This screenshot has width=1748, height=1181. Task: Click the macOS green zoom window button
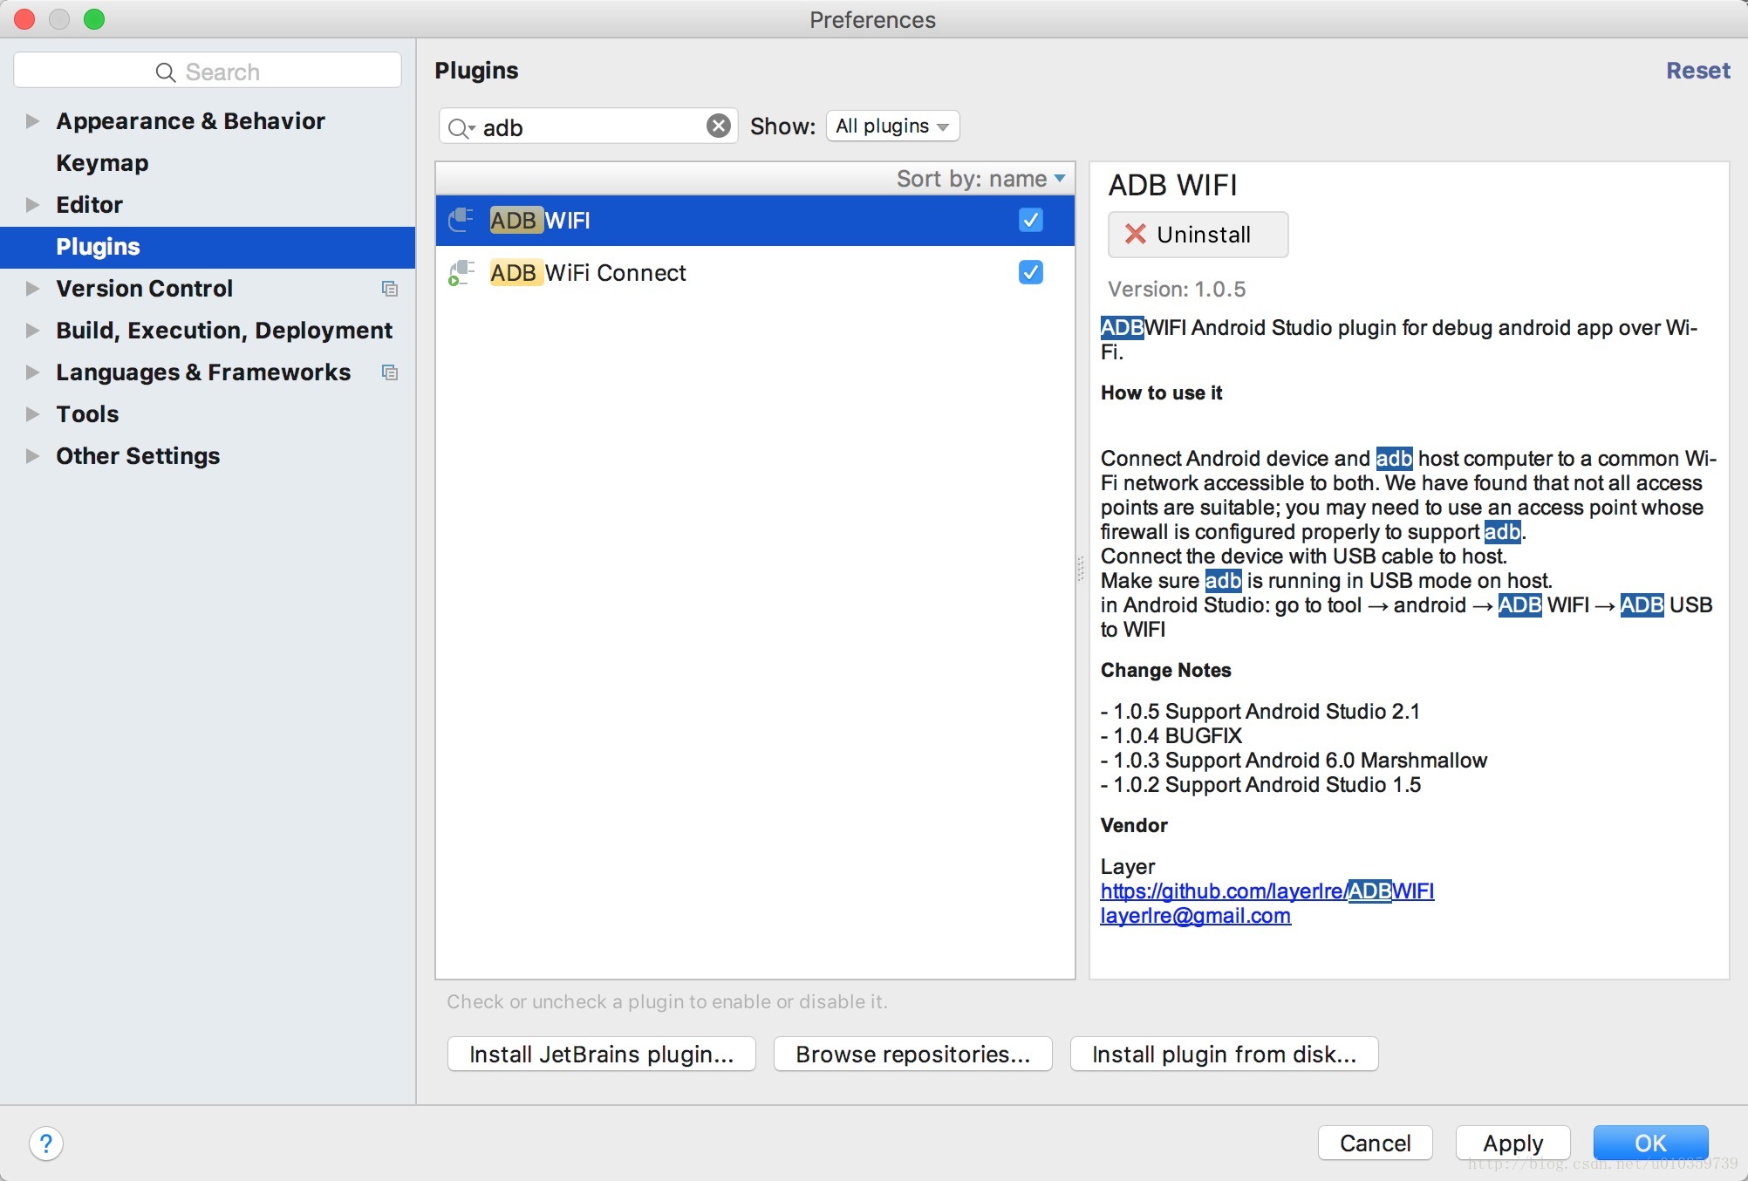point(94,19)
